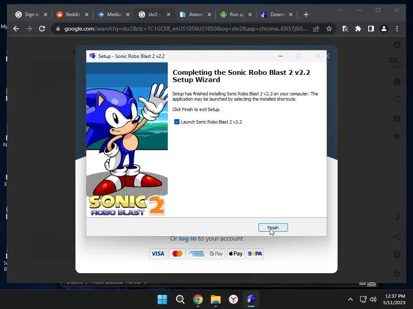Uncheck Launch Sonic Robo Blast 2 v2.2

point(177,122)
